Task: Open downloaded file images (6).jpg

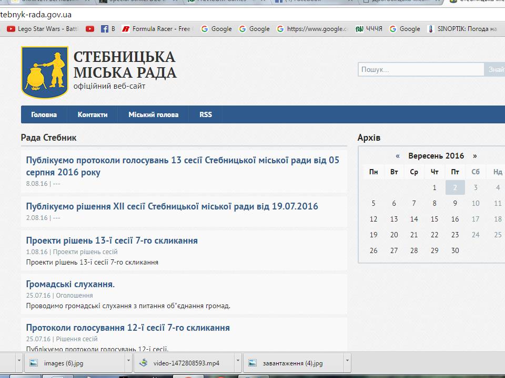Action: [75, 363]
